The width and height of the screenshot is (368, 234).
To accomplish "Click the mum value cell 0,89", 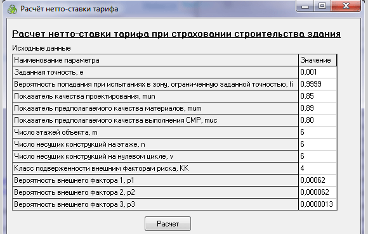I will pos(317,108).
